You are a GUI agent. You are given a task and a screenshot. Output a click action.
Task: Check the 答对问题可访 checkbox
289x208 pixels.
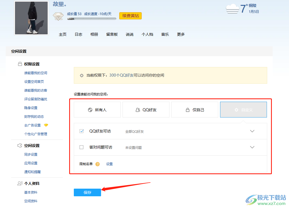click(x=81, y=147)
